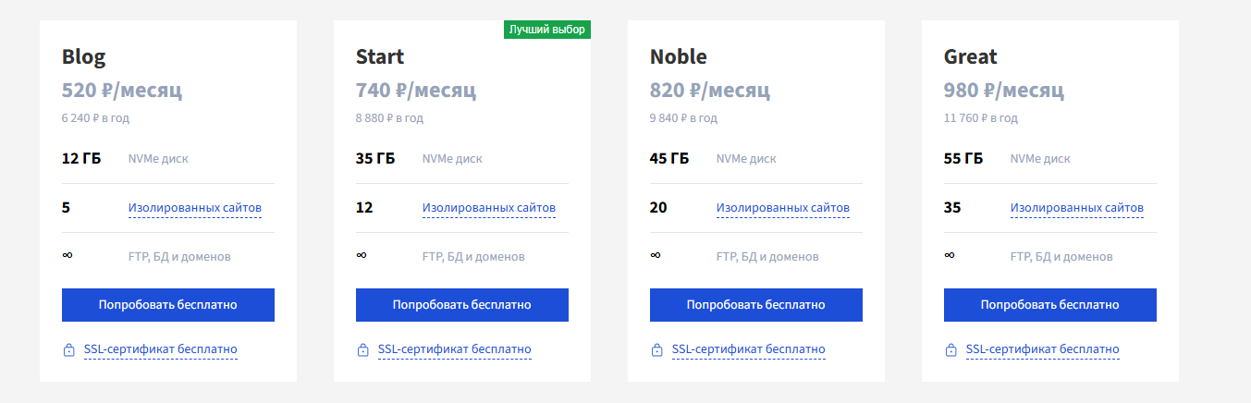
Task: Open isolated sites info in Start plan
Action: [489, 208]
